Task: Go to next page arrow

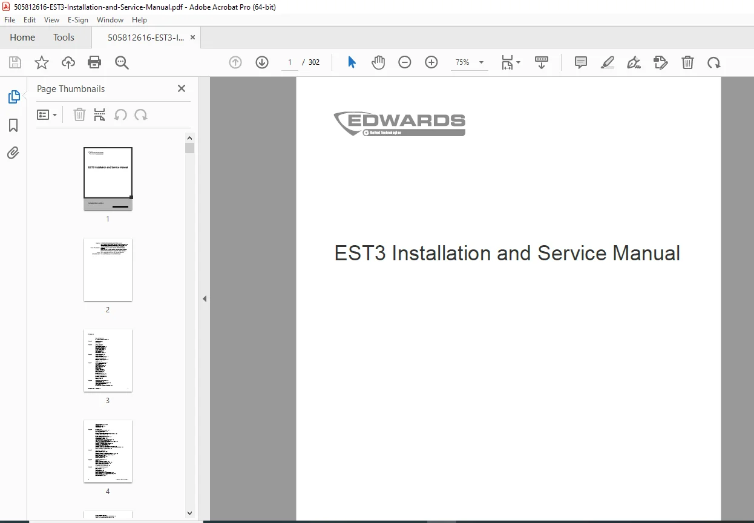Action: point(262,62)
